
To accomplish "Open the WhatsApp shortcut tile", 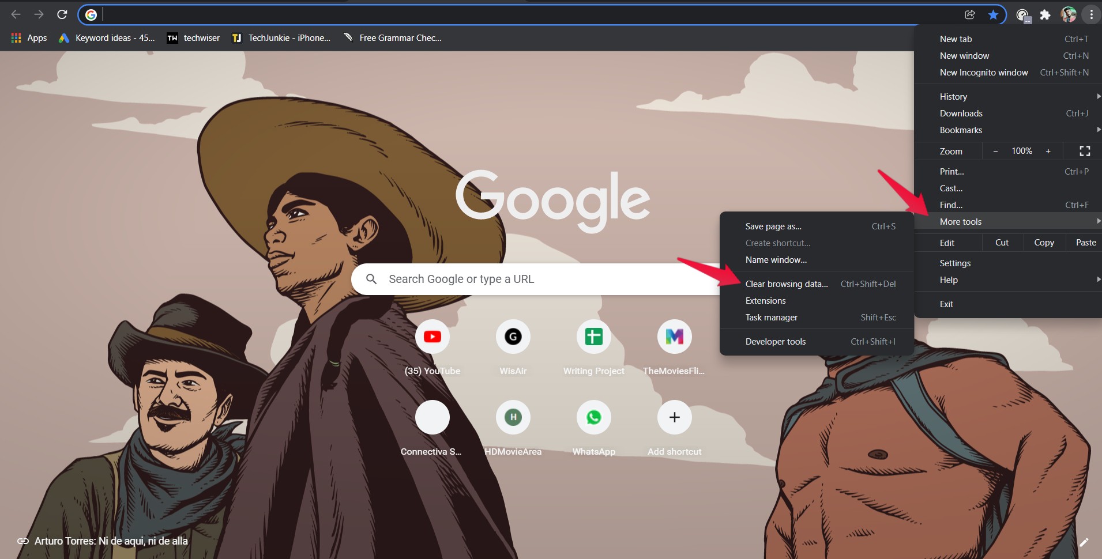I will (594, 428).
